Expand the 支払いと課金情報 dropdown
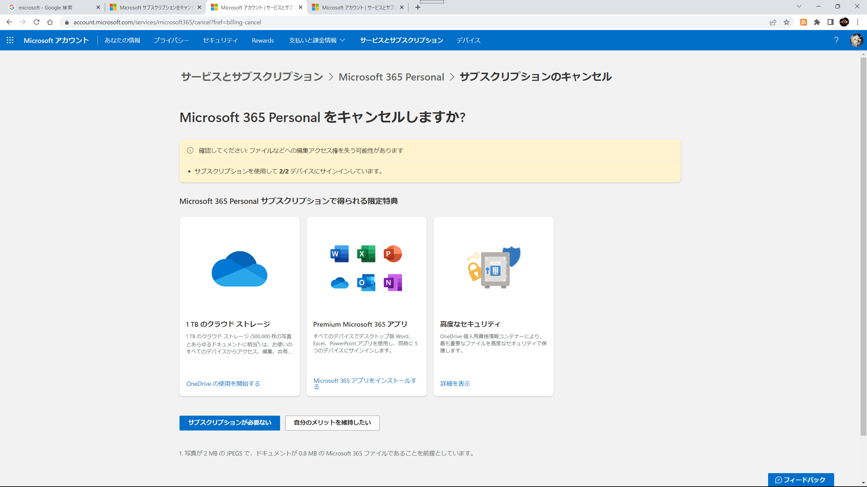 pyautogui.click(x=317, y=40)
